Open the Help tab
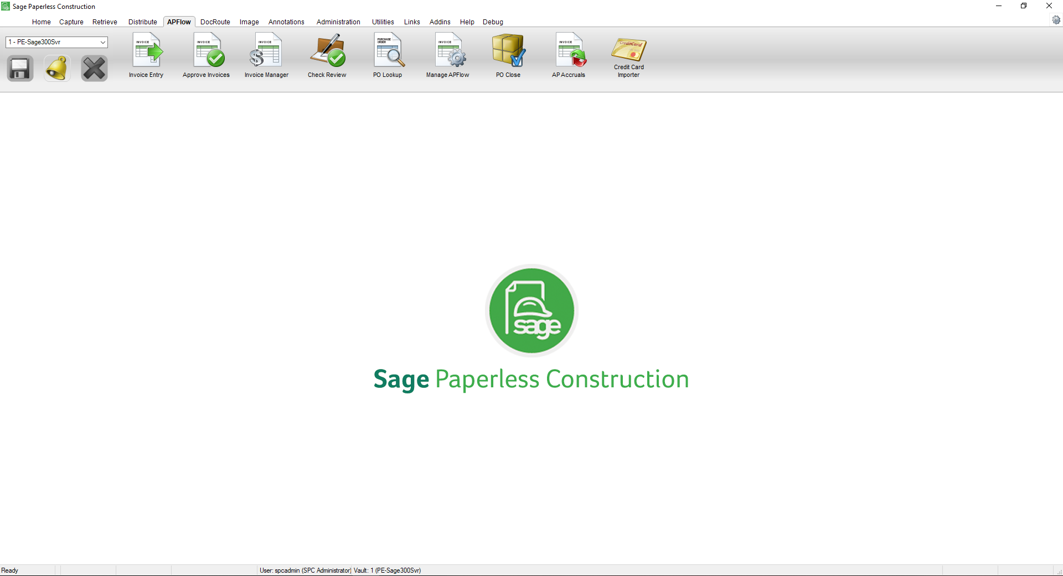 [x=467, y=22]
